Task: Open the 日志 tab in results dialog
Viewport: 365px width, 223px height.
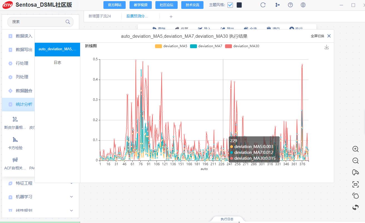Action: pos(57,63)
